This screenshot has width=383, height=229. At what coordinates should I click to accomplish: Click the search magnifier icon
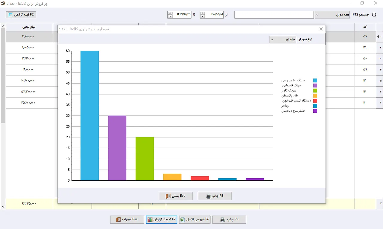point(374,15)
